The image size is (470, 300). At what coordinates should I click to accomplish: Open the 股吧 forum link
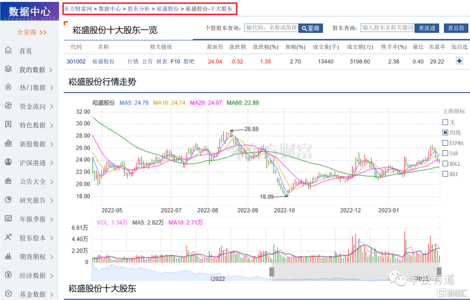(189, 61)
